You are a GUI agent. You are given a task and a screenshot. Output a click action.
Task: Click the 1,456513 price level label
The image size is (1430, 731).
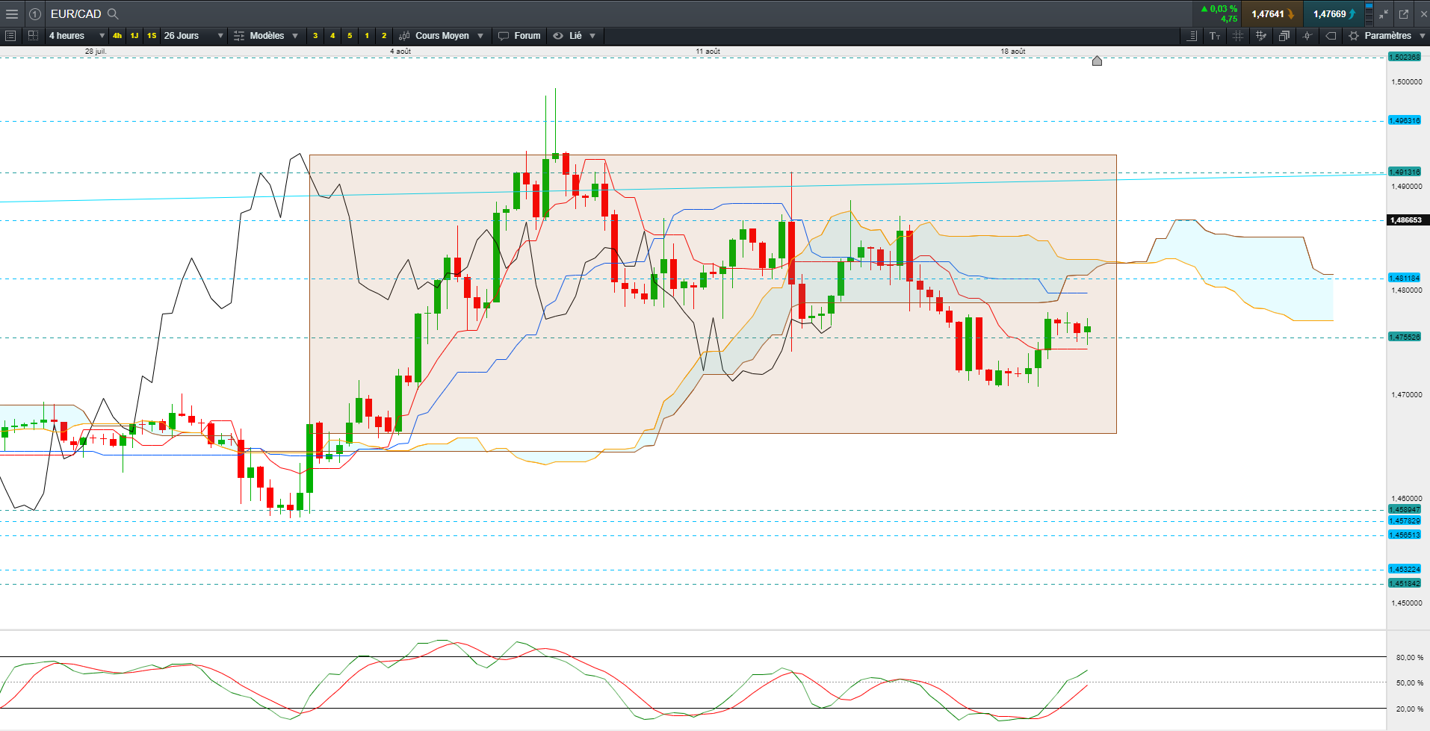pos(1405,535)
